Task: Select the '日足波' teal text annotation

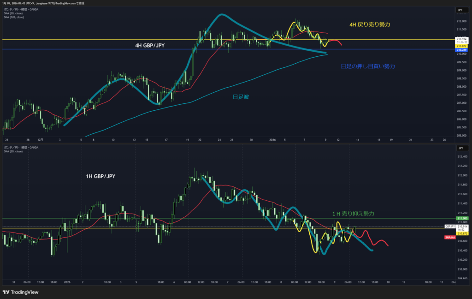Action: [x=241, y=96]
